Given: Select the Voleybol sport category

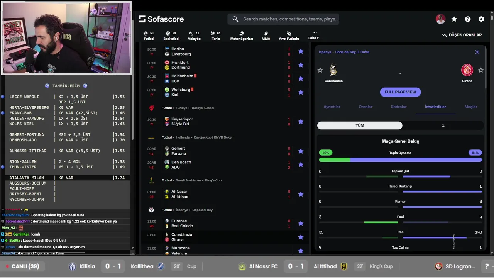Looking at the screenshot, I should 195,36.
